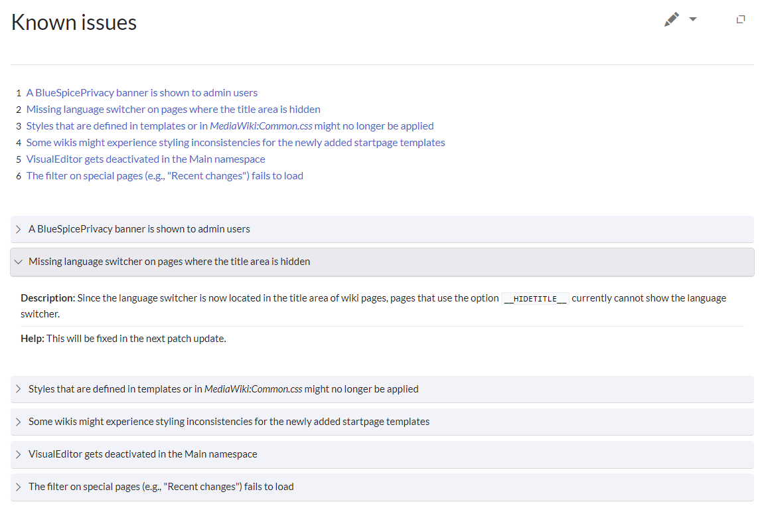Open the edit options dropdown arrow
This screenshot has width=764, height=512.
coord(693,19)
